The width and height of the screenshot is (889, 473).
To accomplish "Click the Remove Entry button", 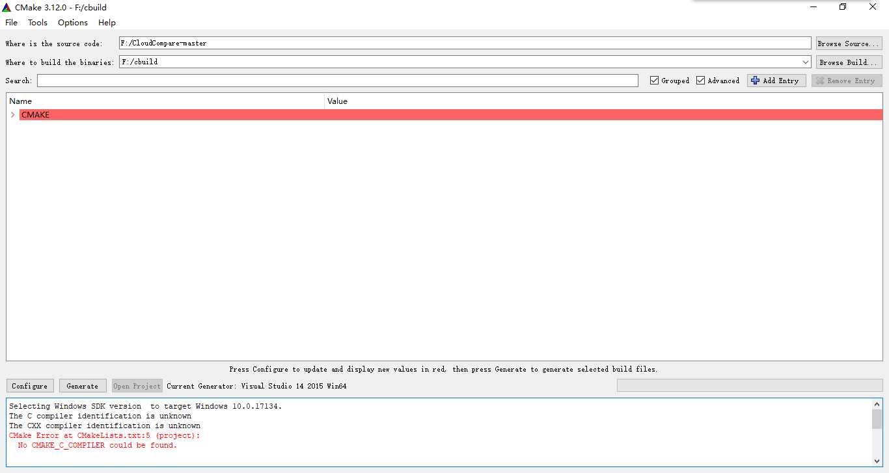I will (x=847, y=81).
